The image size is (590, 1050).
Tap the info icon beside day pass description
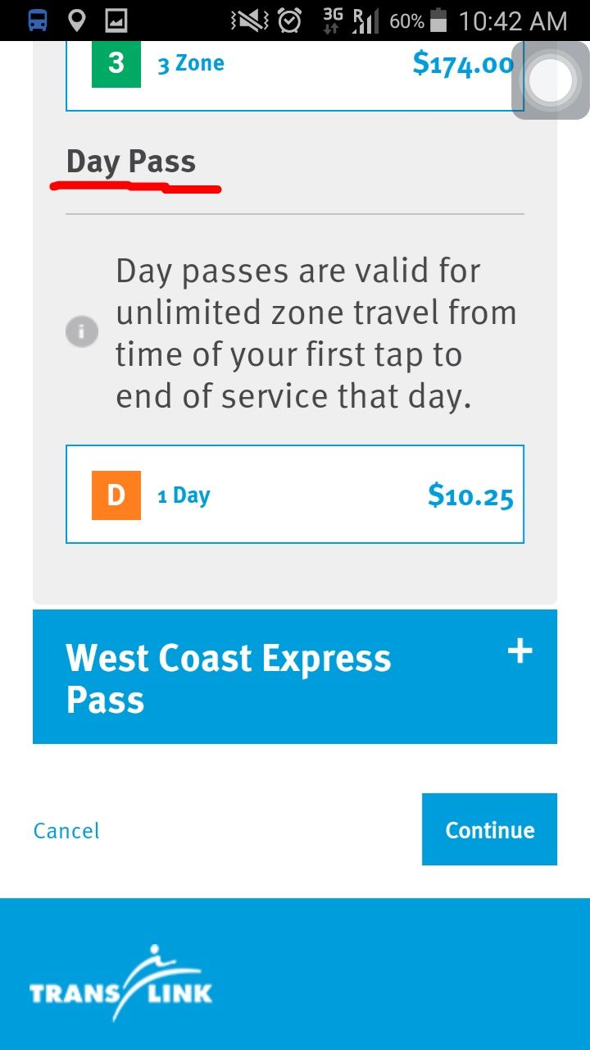pos(82,332)
